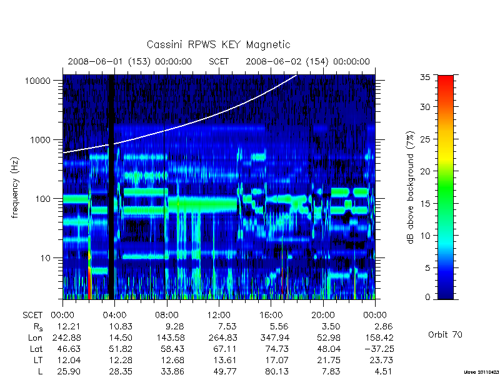The image size is (500, 375).
Task: Select the "08:00" time axis label
Action: 167,316
